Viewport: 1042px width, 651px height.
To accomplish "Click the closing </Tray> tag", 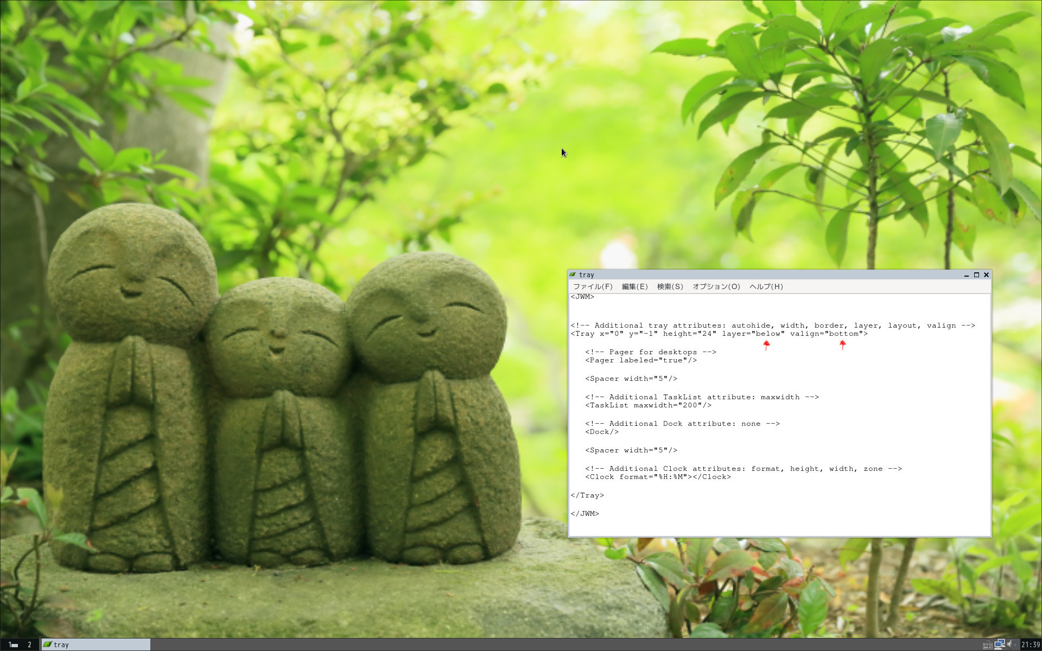I will pos(587,495).
